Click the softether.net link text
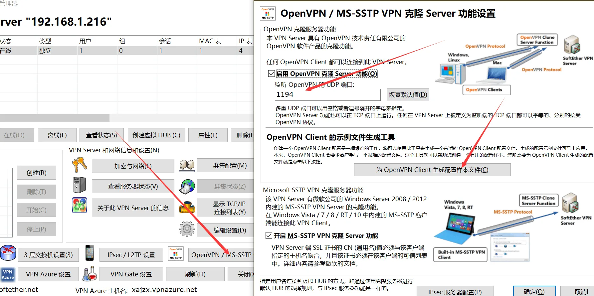594x296 pixels. (19, 290)
